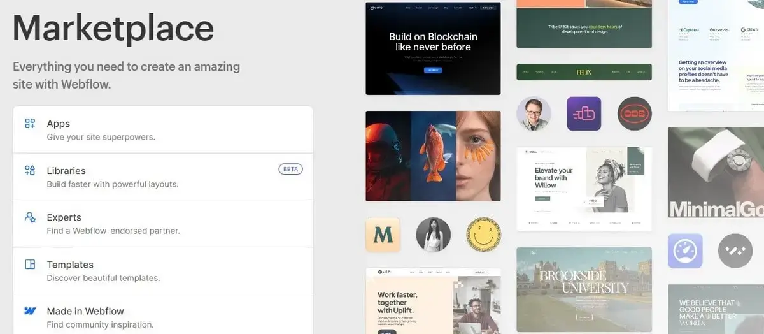Screen dimensions: 764x334
Task: Click the Experts person-star icon
Action: click(x=30, y=217)
